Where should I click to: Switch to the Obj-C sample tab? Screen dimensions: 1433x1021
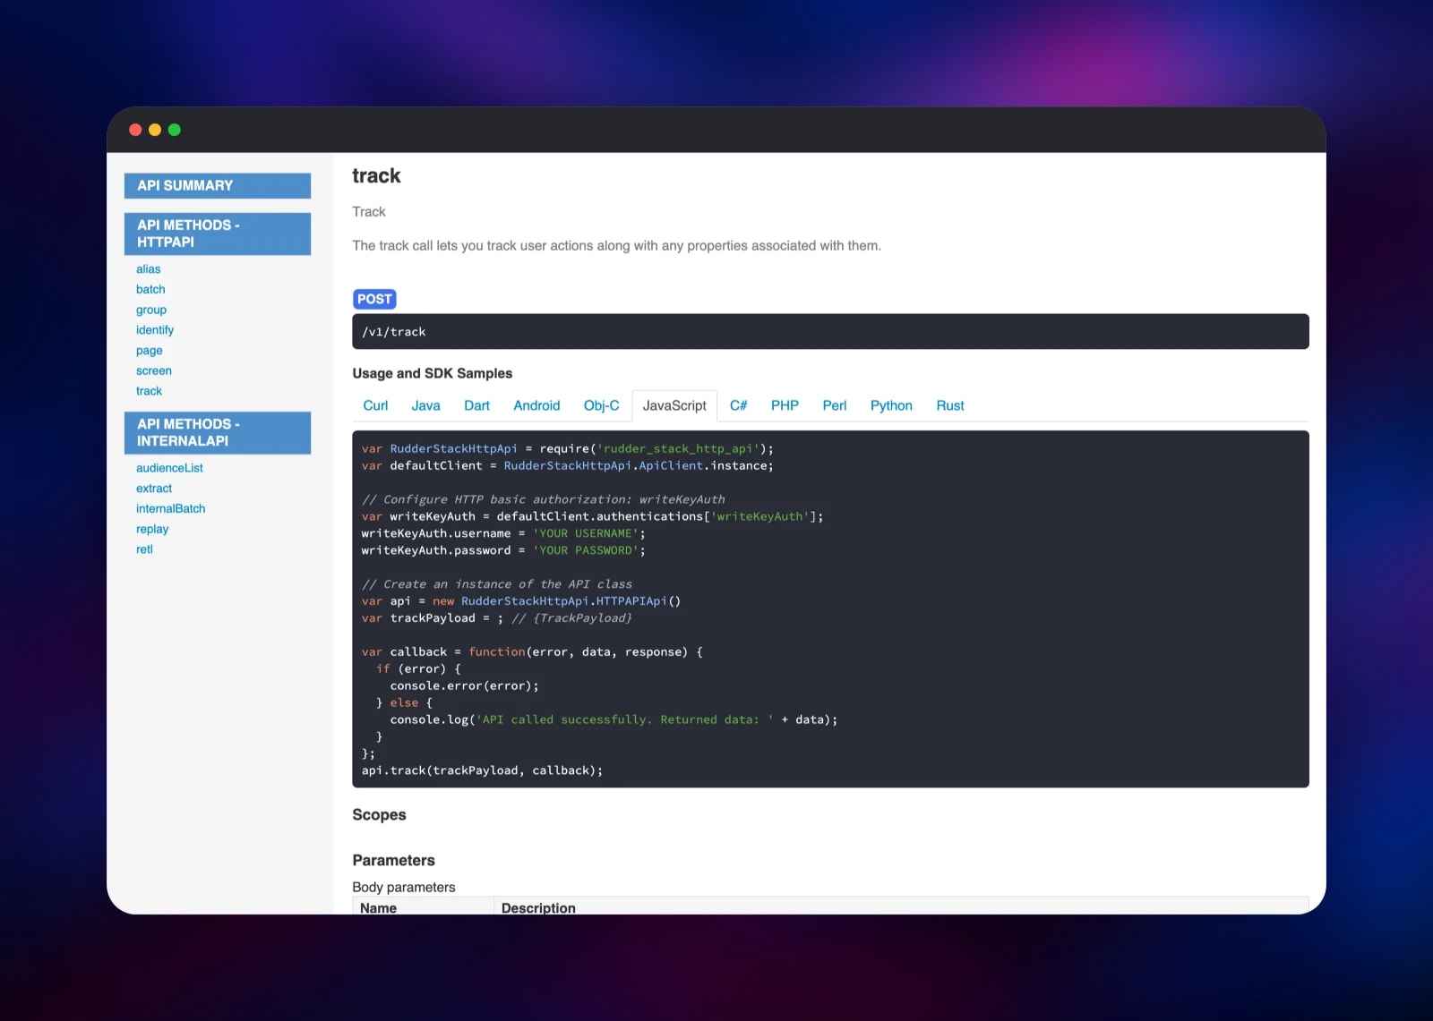(601, 405)
